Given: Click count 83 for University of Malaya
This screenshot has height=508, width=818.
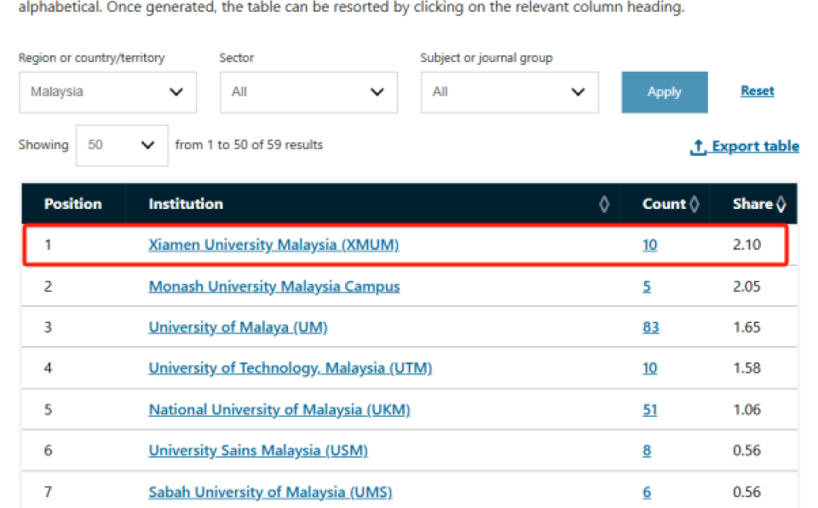Looking at the screenshot, I should (x=650, y=326).
